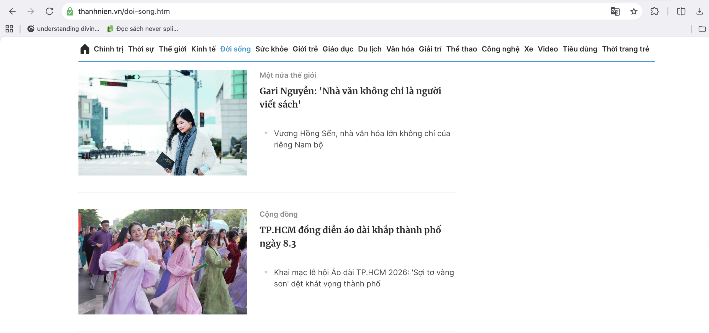The height and width of the screenshot is (333, 709).
Task: Switch to the Thể thao section
Action: (x=461, y=49)
